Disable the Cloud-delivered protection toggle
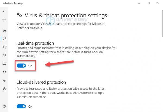The image size is (163, 112). click(x=21, y=106)
